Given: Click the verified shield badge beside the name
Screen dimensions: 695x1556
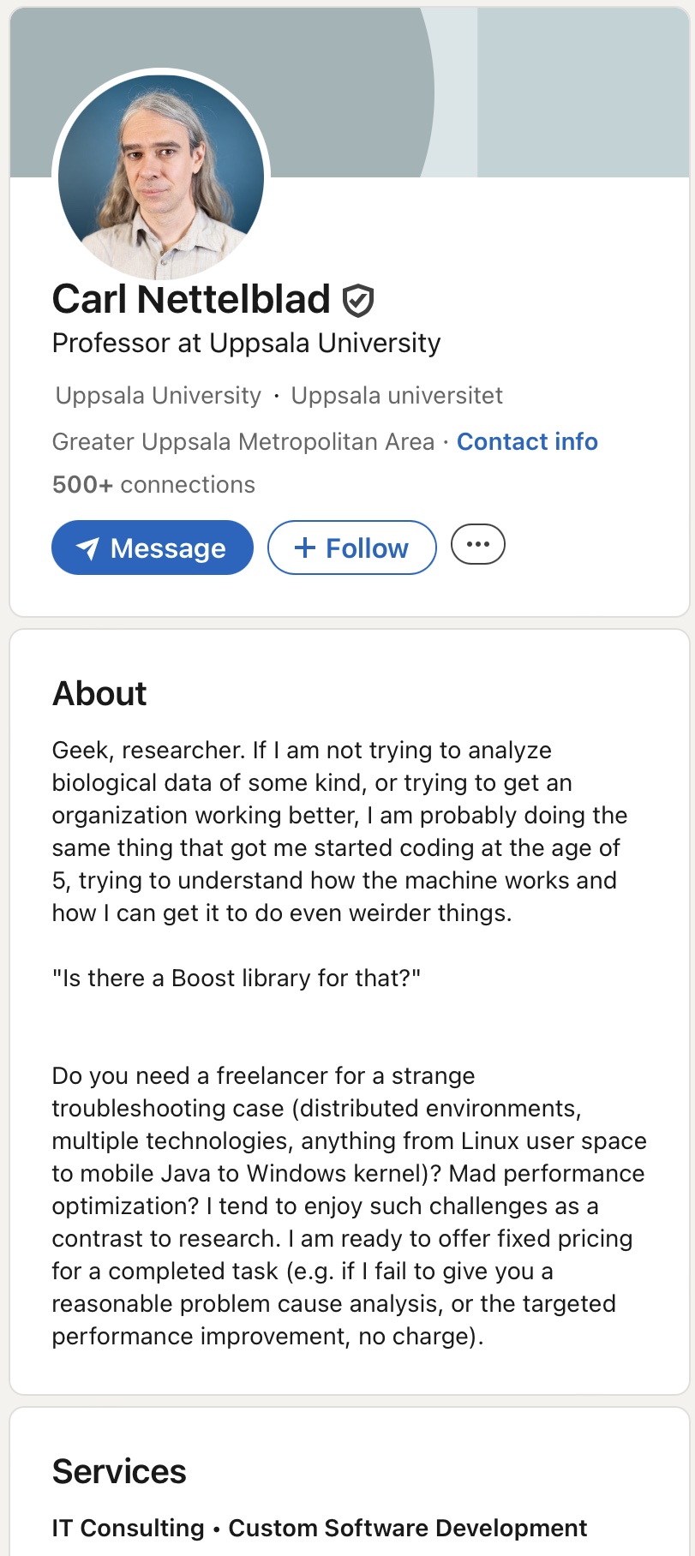Looking at the screenshot, I should pos(357,300).
